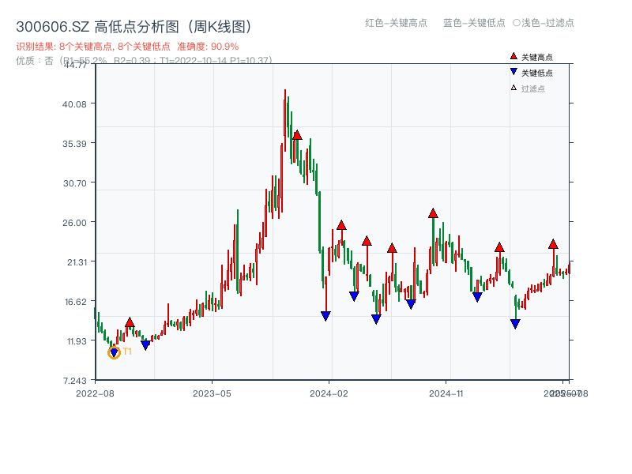Viewport: 632px width, 474px height.
Task: Click the 浅色-过滤点 header legend text
Action: (547, 23)
